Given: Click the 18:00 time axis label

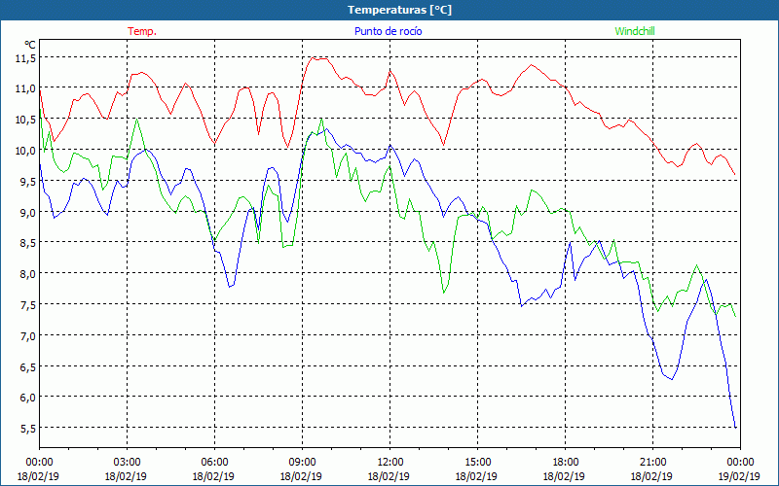Looking at the screenshot, I should tap(565, 463).
